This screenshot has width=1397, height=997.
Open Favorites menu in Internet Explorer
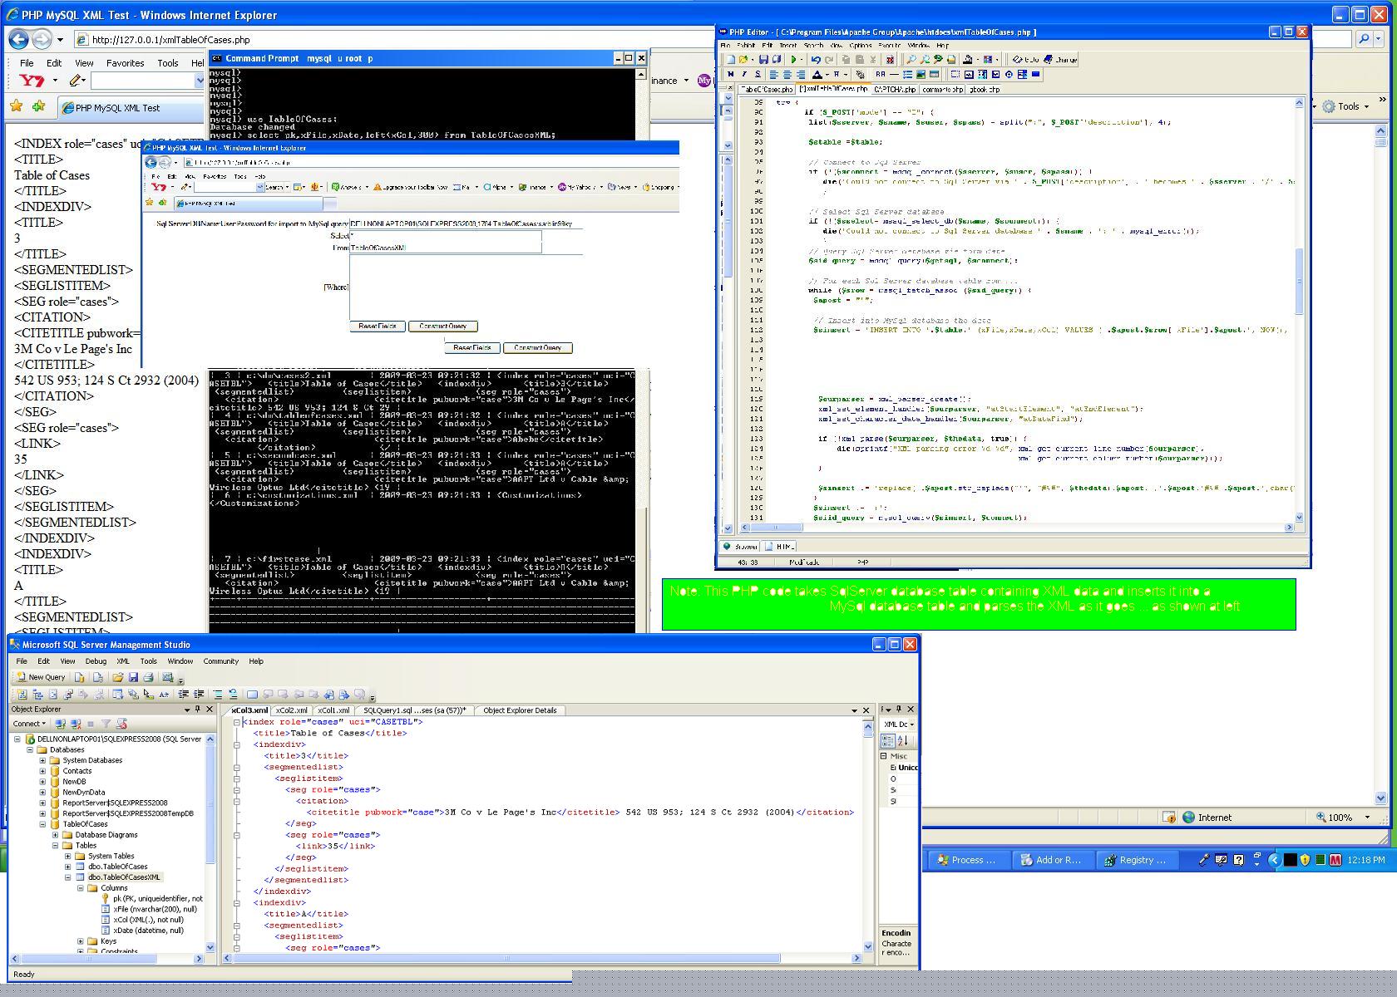tap(125, 63)
